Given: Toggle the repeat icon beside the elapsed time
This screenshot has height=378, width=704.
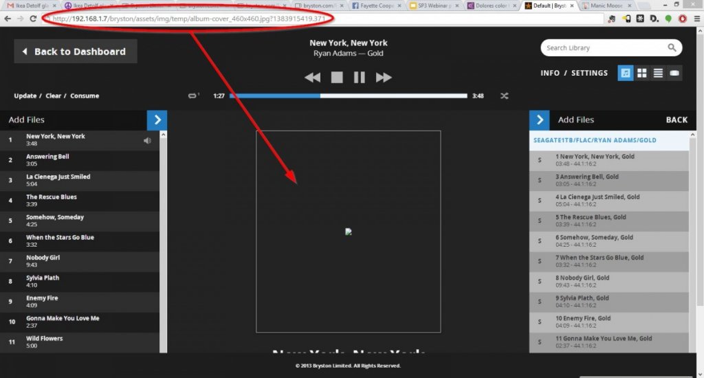Looking at the screenshot, I should [193, 96].
